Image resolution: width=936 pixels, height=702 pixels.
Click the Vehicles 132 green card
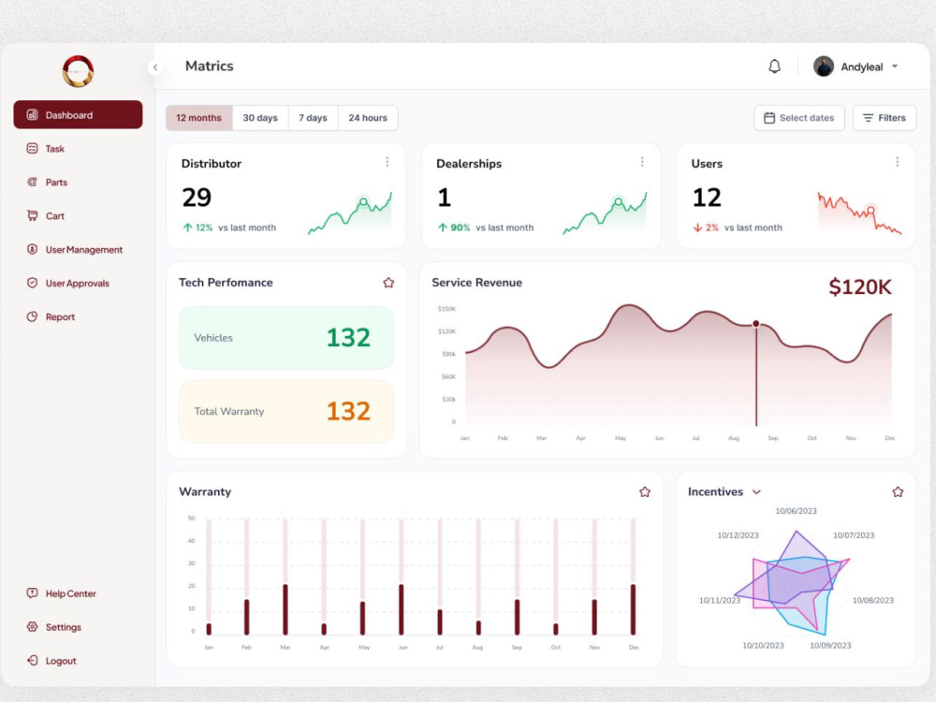286,337
